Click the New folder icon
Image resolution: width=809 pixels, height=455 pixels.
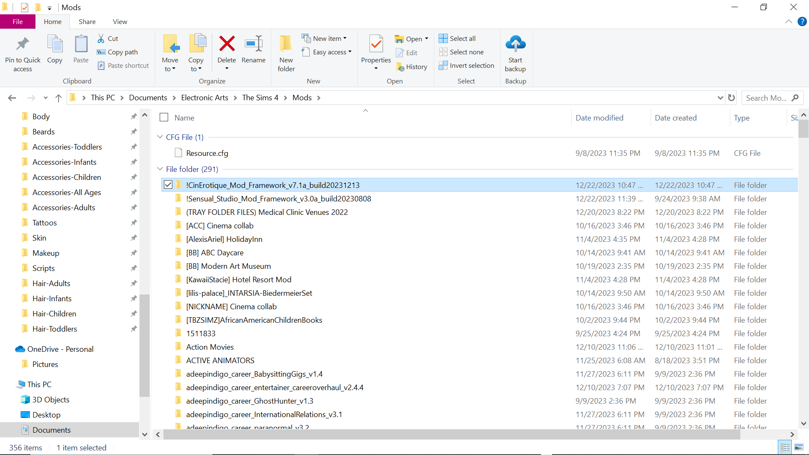click(x=286, y=44)
